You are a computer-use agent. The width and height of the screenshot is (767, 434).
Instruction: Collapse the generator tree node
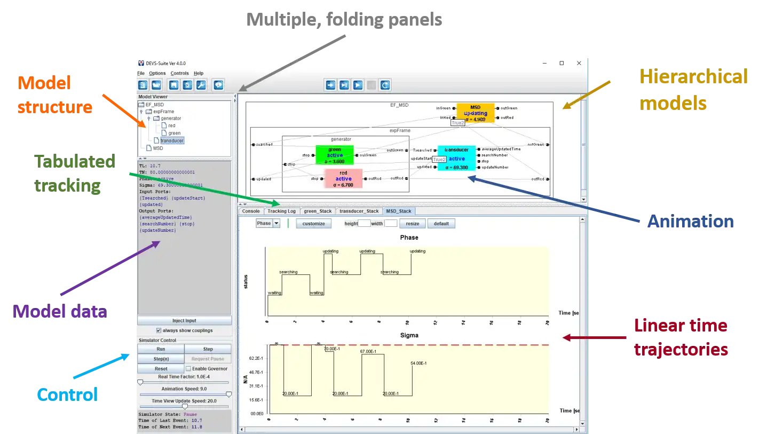tap(149, 119)
